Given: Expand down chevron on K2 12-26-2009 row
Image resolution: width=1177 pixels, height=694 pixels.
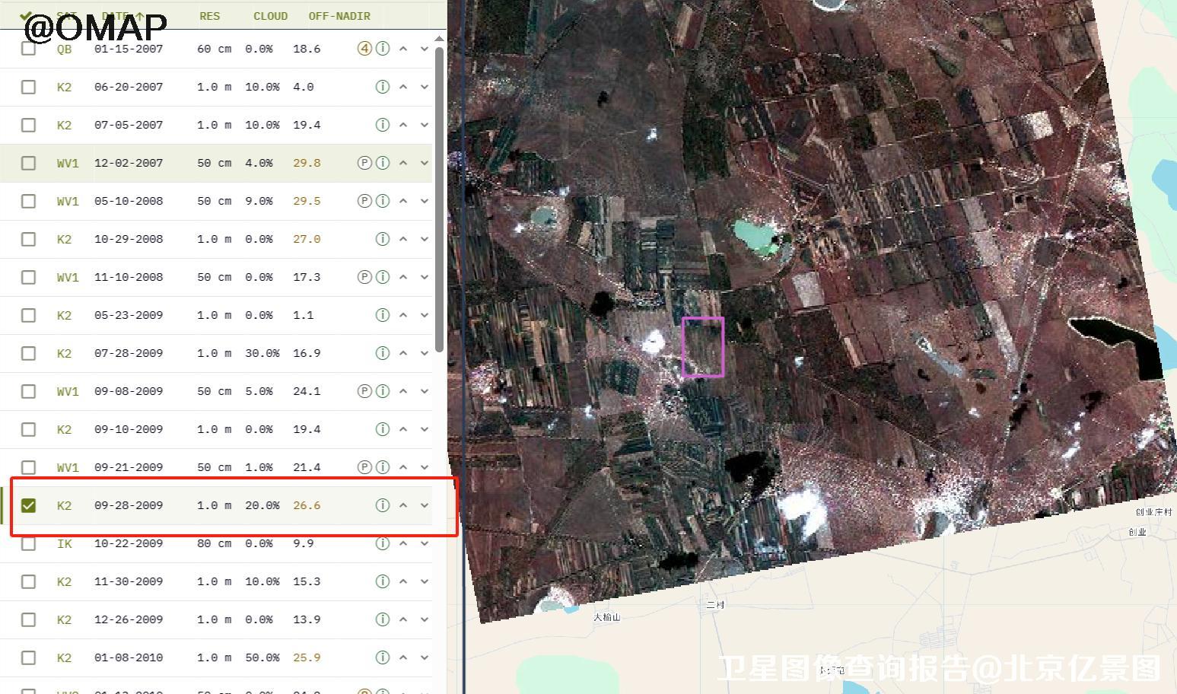Looking at the screenshot, I should [425, 619].
